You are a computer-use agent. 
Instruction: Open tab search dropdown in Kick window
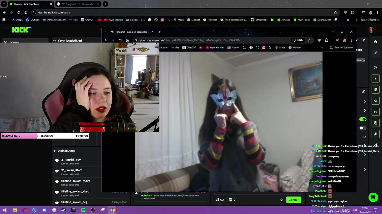4,4
